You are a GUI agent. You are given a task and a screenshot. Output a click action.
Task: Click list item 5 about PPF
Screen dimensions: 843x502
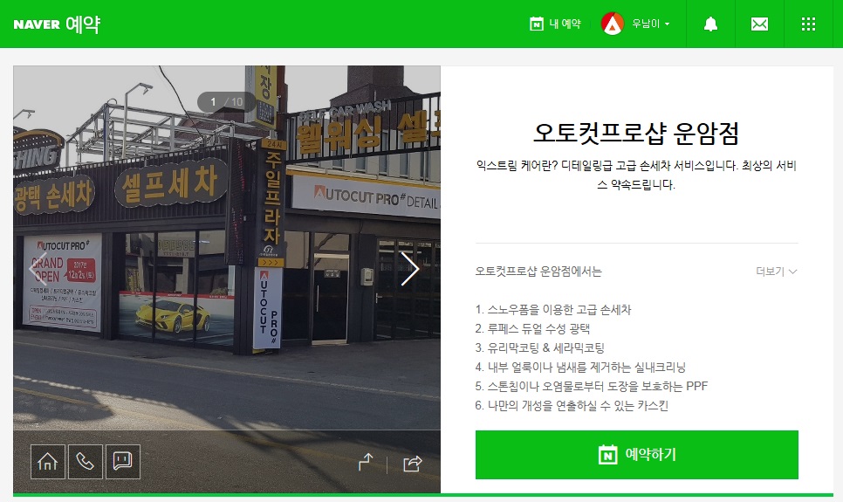(592, 386)
